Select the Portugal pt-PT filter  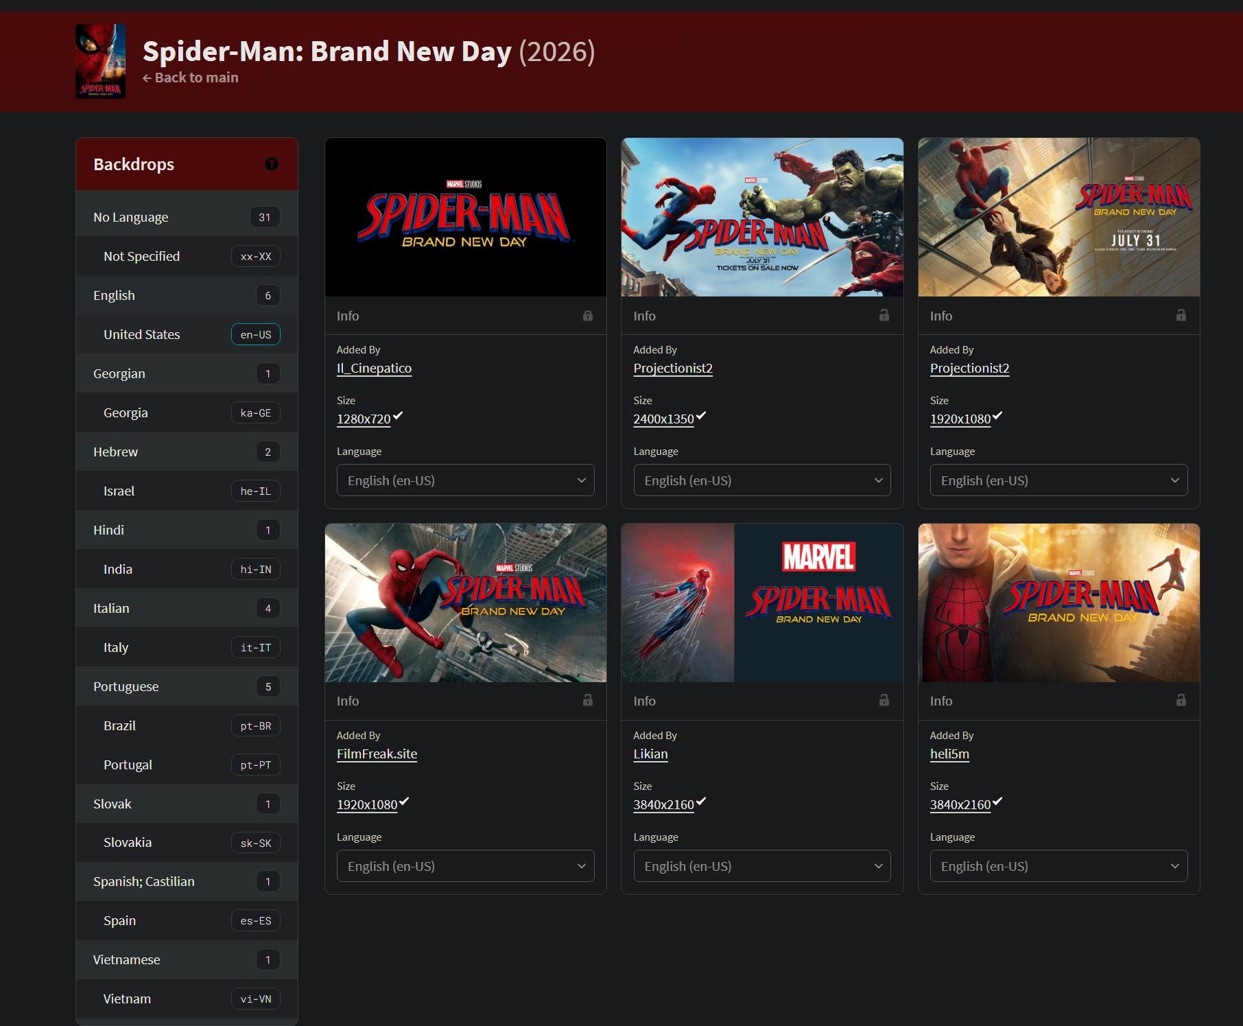(187, 765)
